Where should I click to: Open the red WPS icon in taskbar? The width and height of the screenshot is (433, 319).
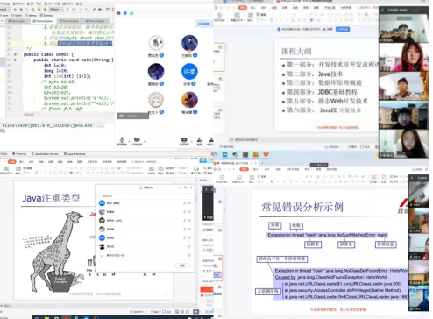point(266,154)
